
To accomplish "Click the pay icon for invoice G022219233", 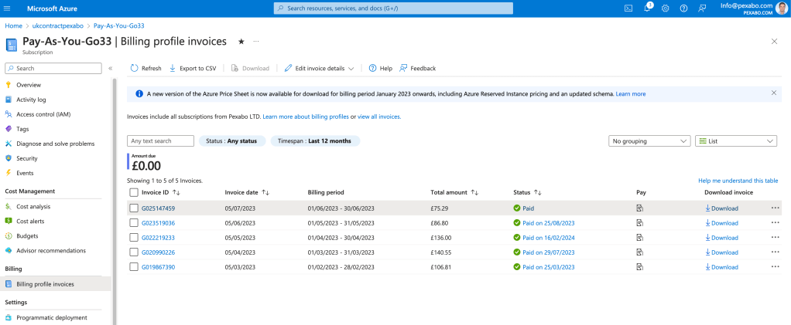I will pyautogui.click(x=639, y=238).
